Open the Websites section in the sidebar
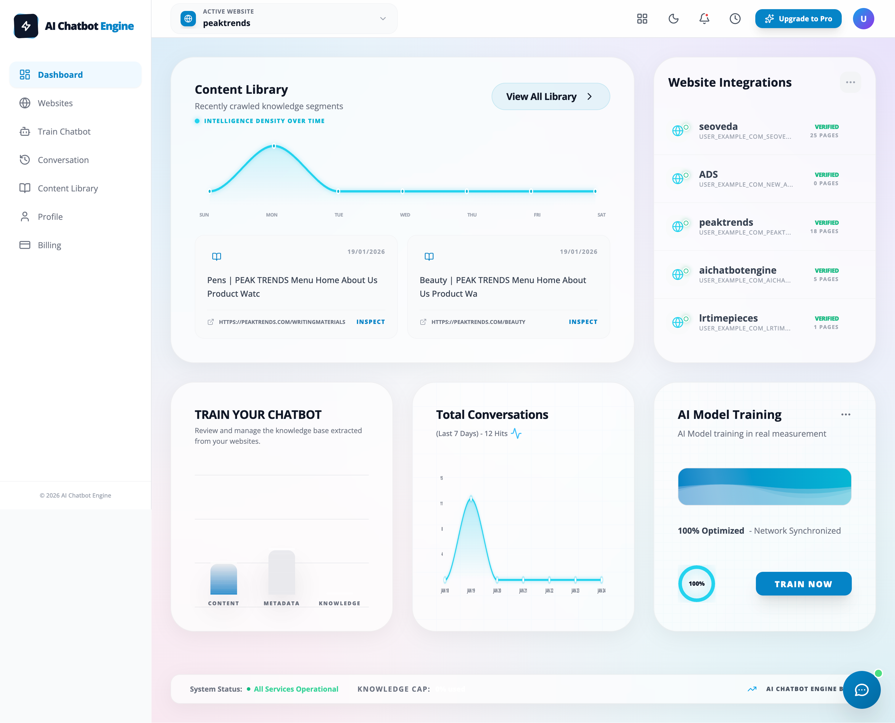895x723 pixels. [x=55, y=103]
